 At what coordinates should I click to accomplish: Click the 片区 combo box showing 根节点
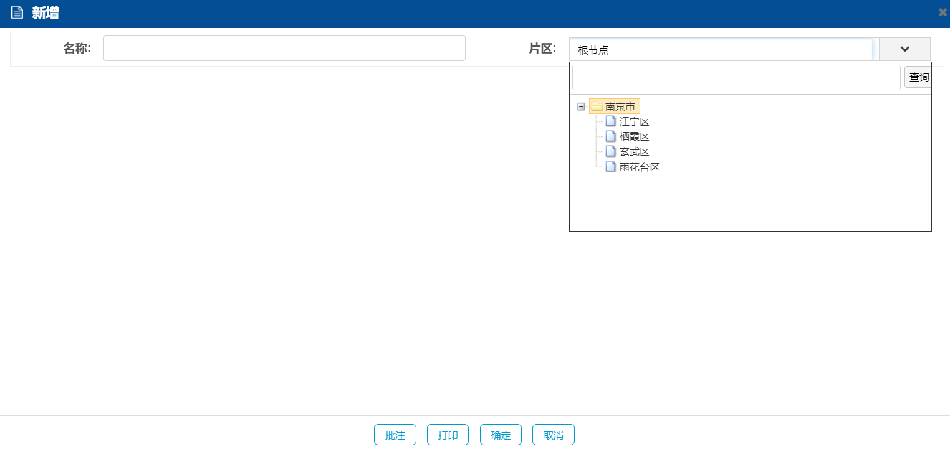pyautogui.click(x=720, y=50)
